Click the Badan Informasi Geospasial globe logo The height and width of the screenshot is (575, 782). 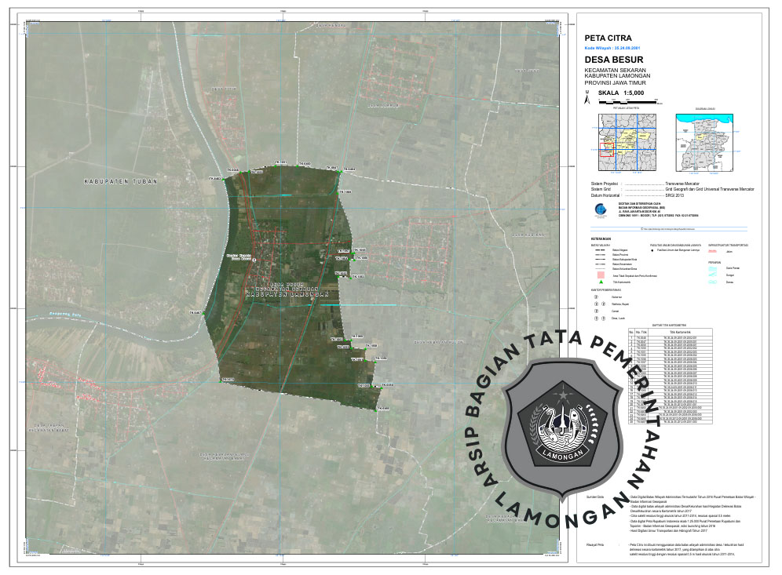pos(600,210)
